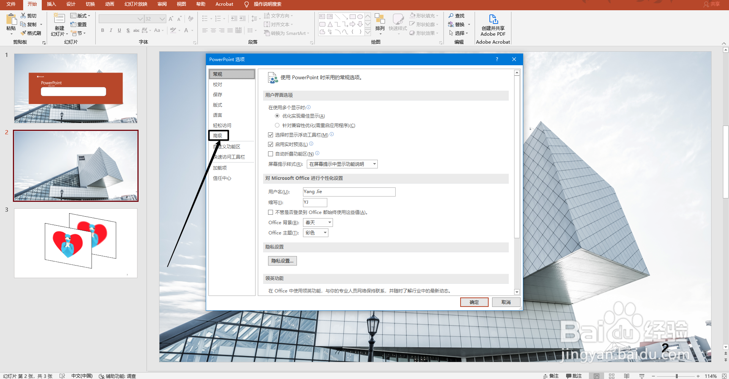The width and height of the screenshot is (729, 379).
Task: Click the Initials input field
Action: tap(315, 202)
